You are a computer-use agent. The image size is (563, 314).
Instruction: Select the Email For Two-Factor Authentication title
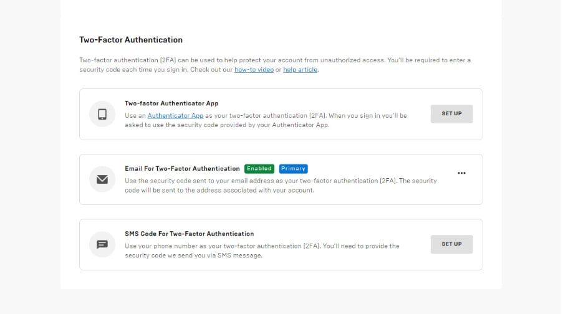(x=183, y=169)
